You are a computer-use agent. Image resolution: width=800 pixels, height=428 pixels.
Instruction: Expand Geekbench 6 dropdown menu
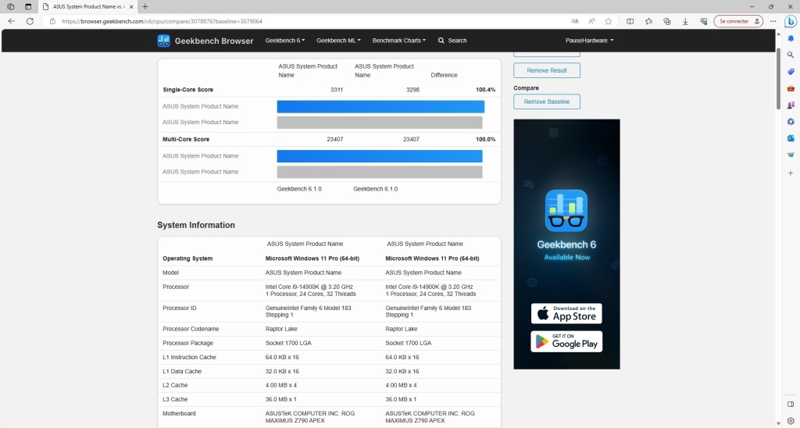pyautogui.click(x=284, y=41)
